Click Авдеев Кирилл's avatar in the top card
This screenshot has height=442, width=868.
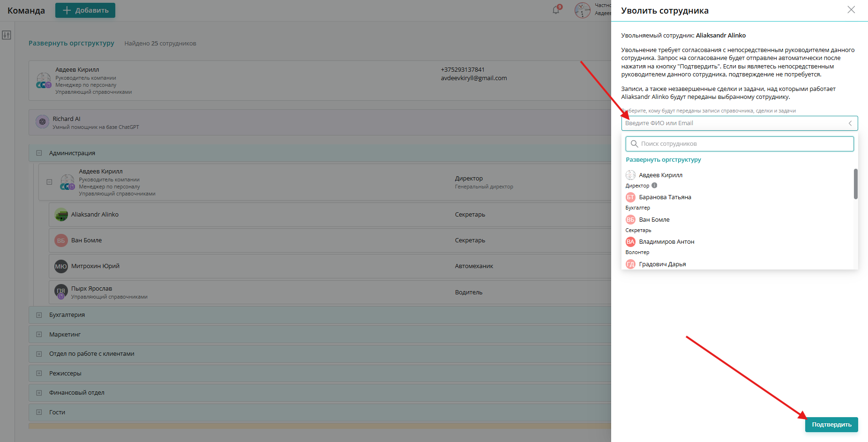(44, 80)
